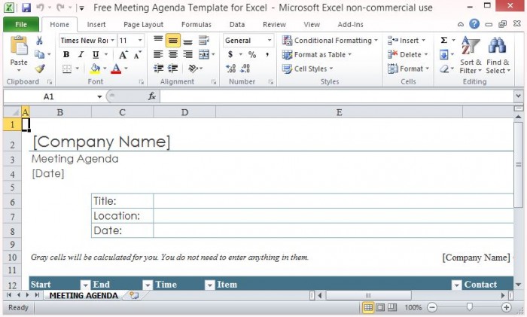This screenshot has width=527, height=317.
Task: Click the Borders icon
Action: tap(67, 69)
